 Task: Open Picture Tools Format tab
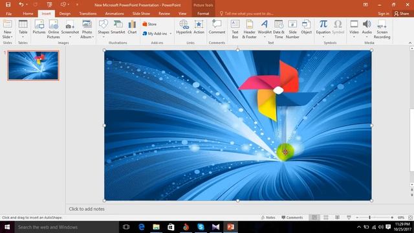[x=203, y=14]
